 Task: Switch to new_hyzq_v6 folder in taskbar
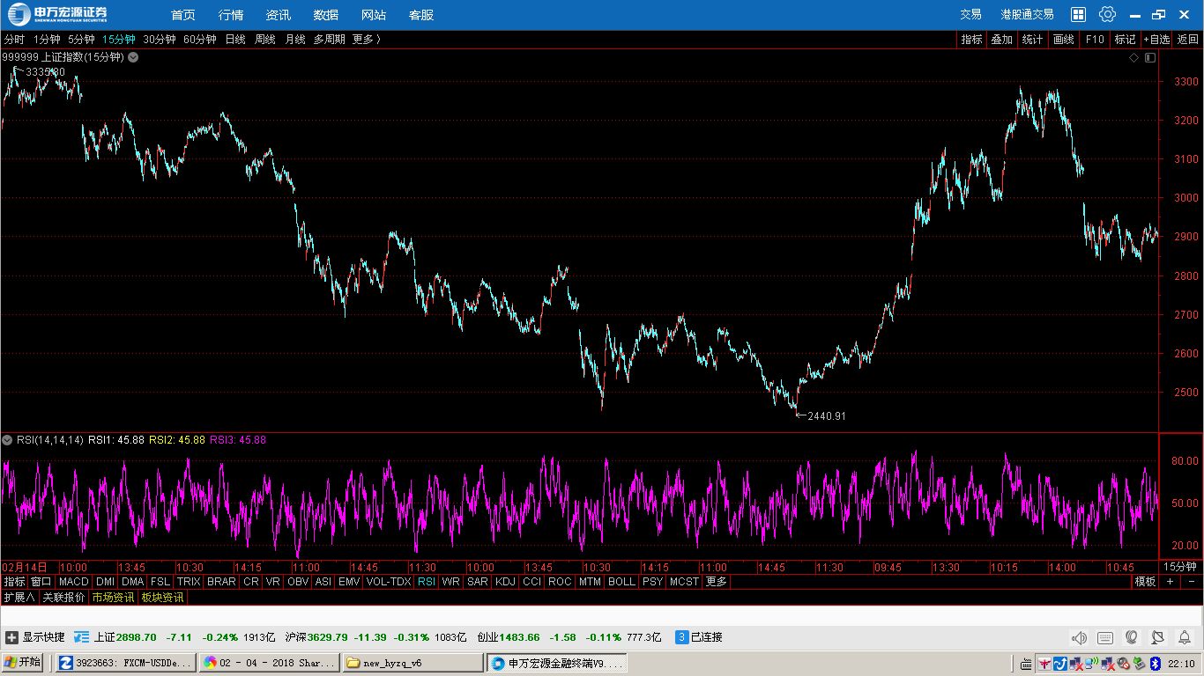[x=412, y=663]
